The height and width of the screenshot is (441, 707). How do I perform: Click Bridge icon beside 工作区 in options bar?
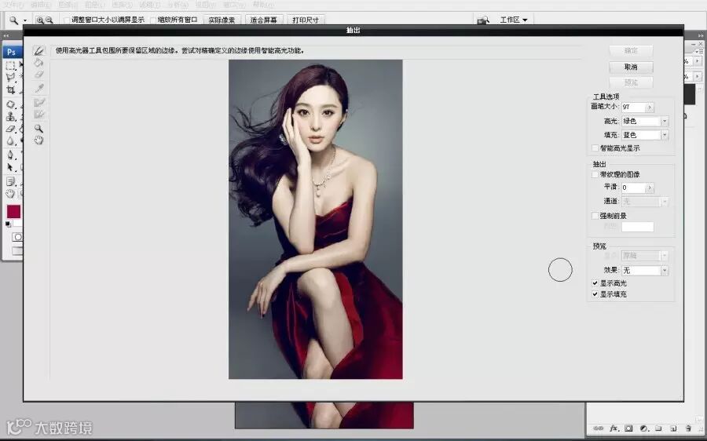click(483, 20)
